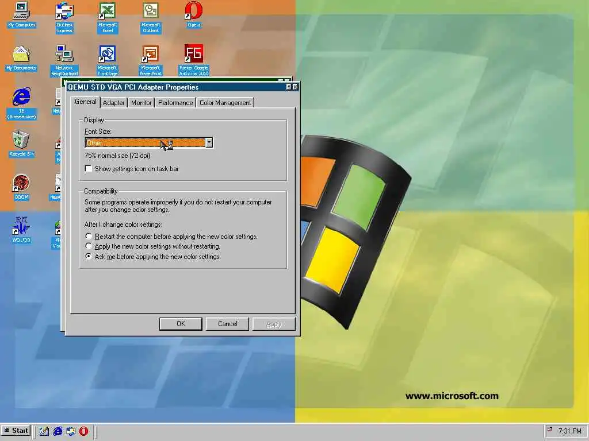Select the Microsoft FrontPage desktop shortcut
This screenshot has height=441, width=589.
[108, 60]
